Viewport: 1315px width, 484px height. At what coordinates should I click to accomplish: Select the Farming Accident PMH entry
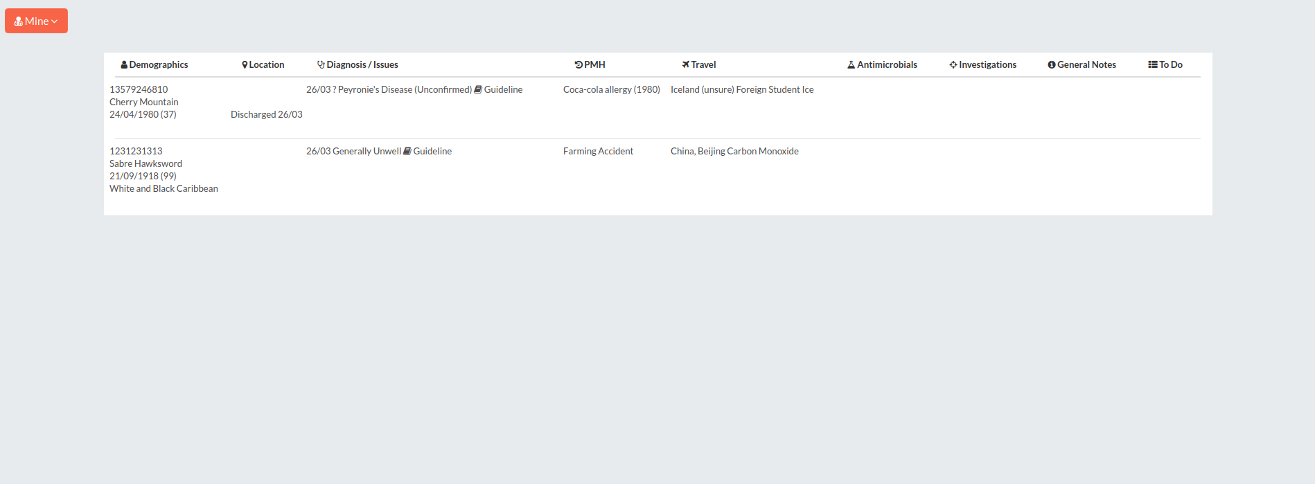point(598,151)
